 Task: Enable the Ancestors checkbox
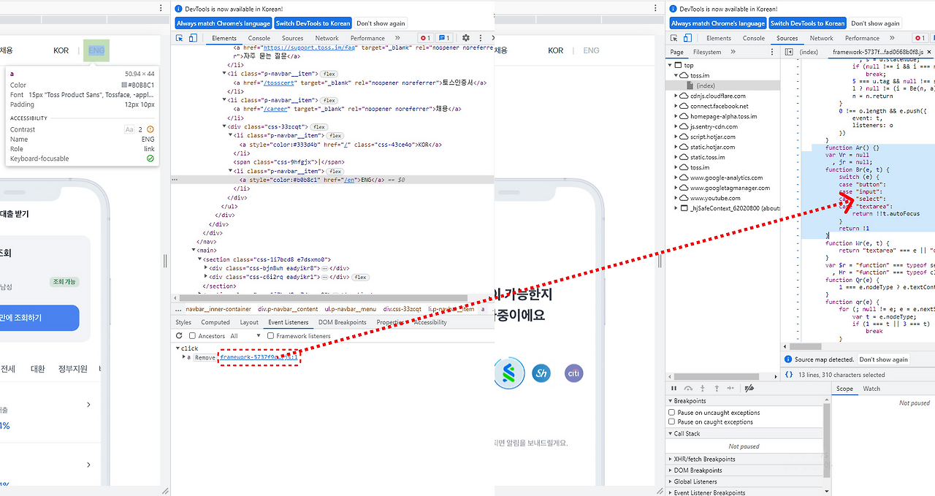192,336
